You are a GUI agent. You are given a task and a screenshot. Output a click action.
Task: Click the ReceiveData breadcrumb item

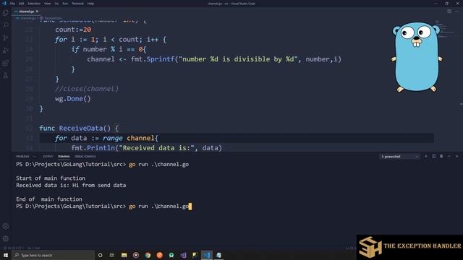51,18
